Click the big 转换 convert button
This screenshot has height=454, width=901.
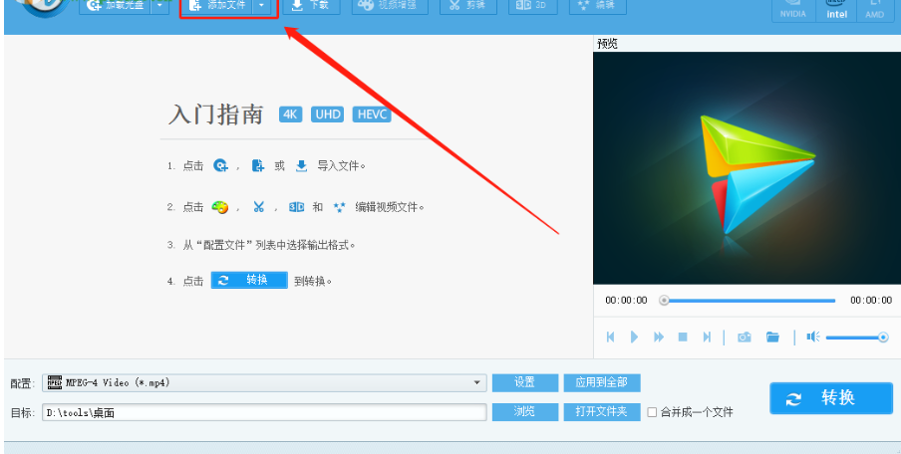pos(831,398)
